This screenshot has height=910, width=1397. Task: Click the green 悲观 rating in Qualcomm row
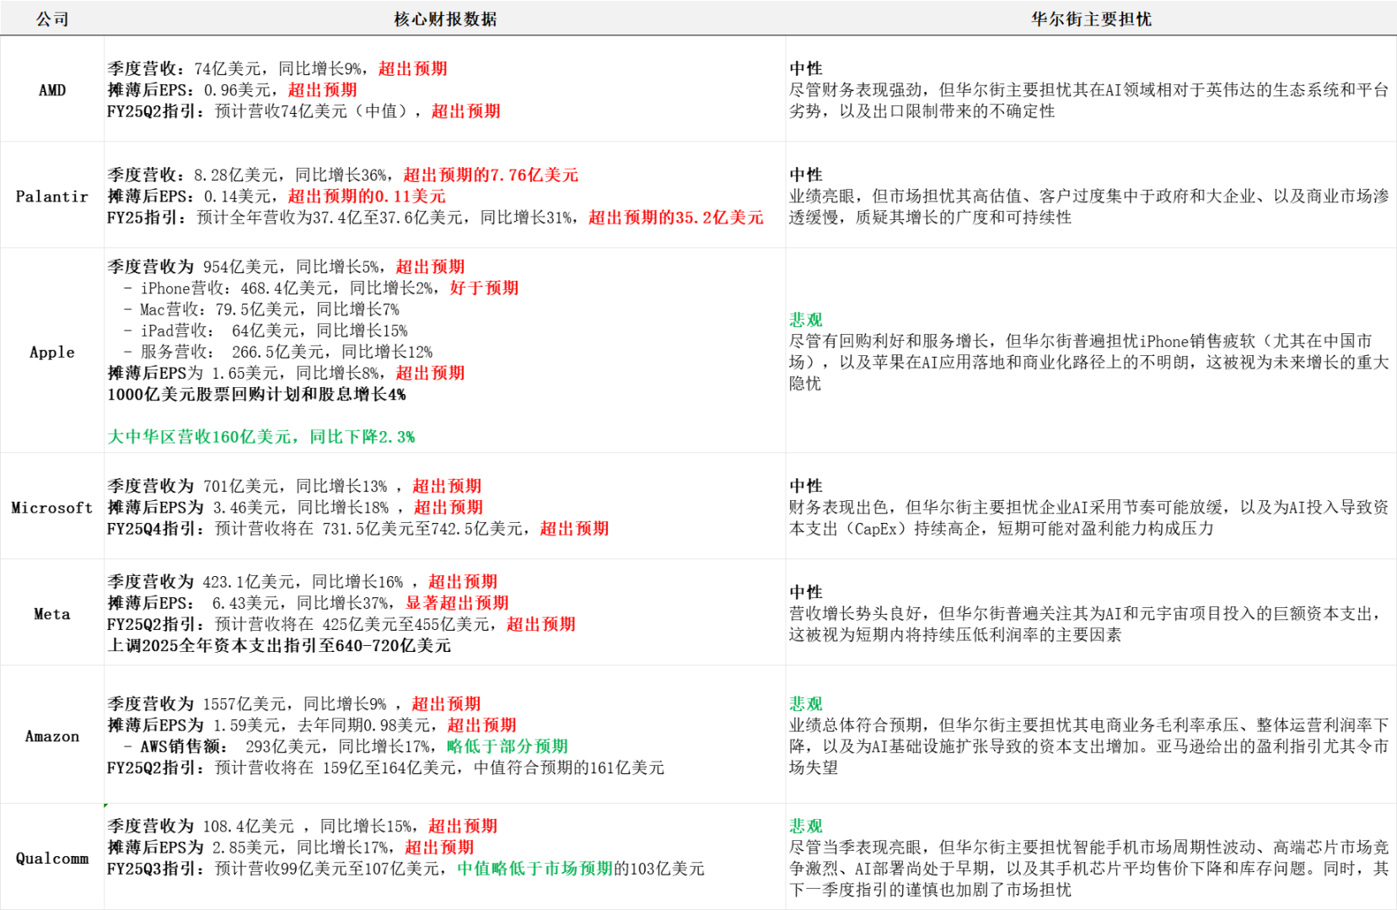click(x=806, y=826)
